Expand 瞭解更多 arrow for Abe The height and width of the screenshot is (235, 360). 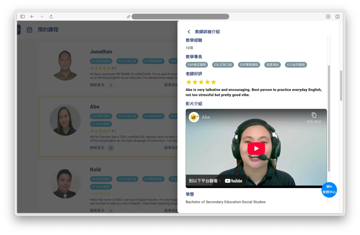pyautogui.click(x=111, y=148)
